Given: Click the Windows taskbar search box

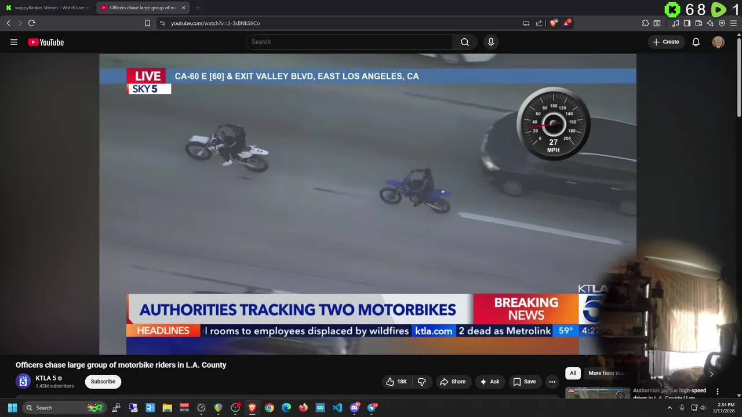Looking at the screenshot, I should [64, 408].
